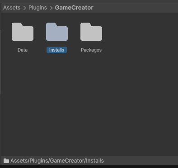This screenshot has width=178, height=168.
Task: Select the Data folder name label
Action: coord(23,50)
